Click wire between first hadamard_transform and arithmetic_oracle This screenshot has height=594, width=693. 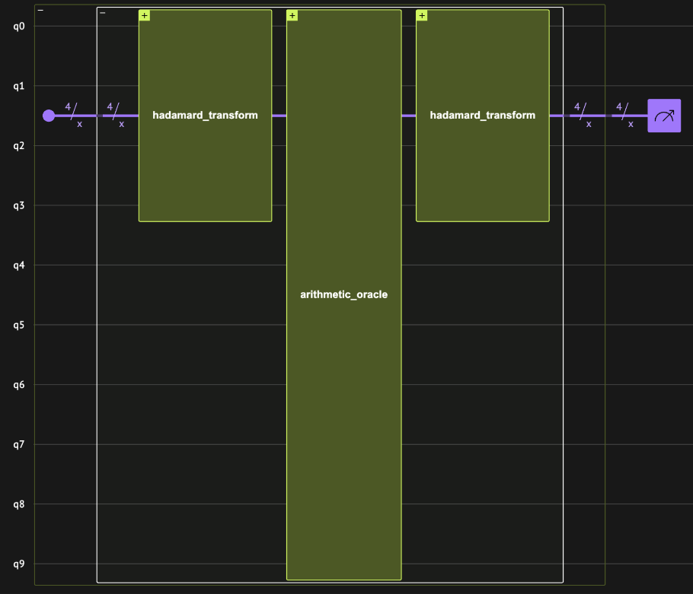tap(279, 116)
